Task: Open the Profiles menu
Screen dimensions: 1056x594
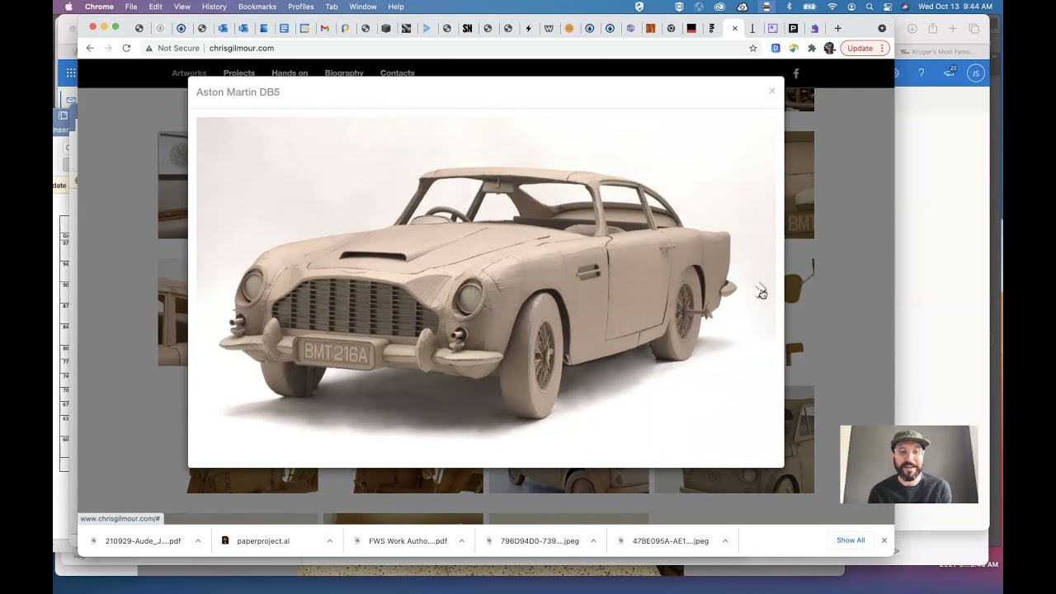Action: pos(300,7)
